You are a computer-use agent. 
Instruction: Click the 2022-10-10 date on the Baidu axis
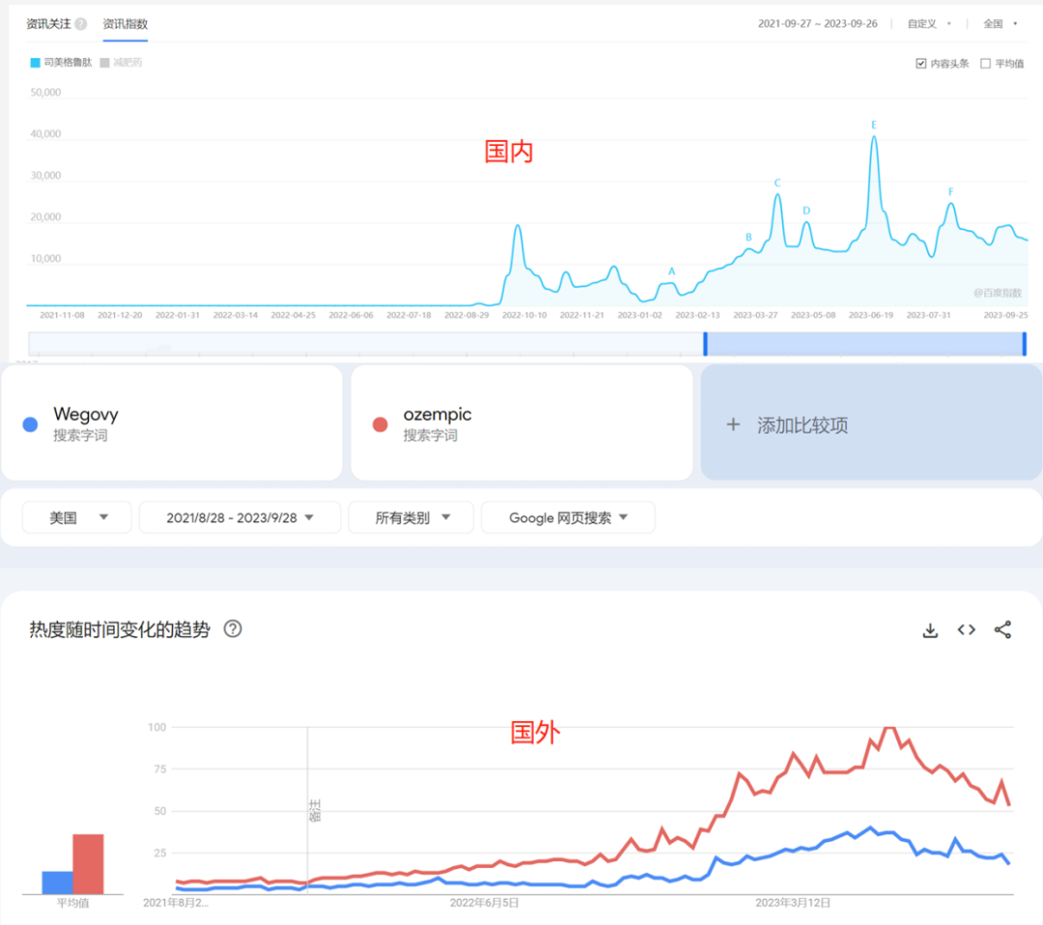[x=524, y=315]
